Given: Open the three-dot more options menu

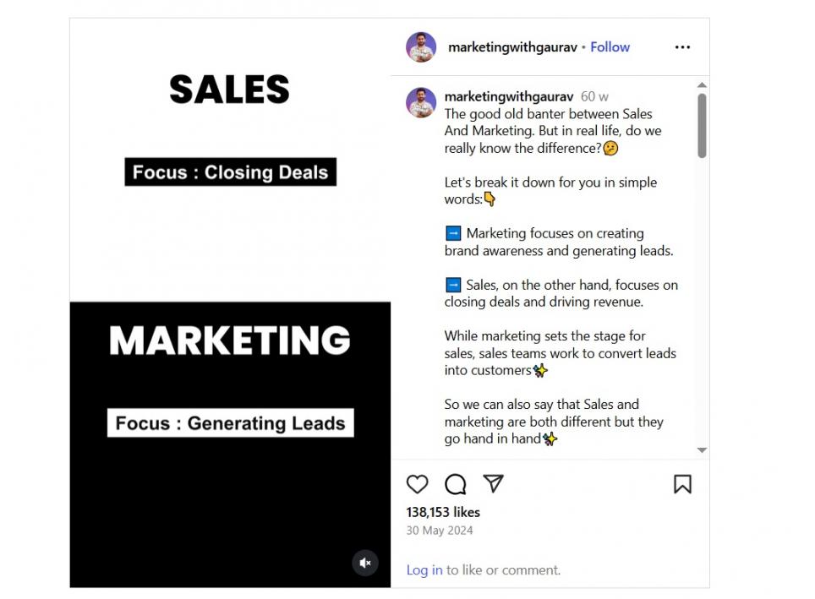Looking at the screenshot, I should click(x=682, y=47).
